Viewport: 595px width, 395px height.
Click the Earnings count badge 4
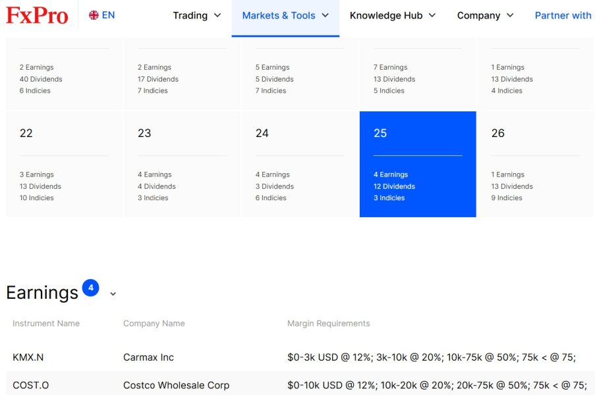pyautogui.click(x=91, y=288)
